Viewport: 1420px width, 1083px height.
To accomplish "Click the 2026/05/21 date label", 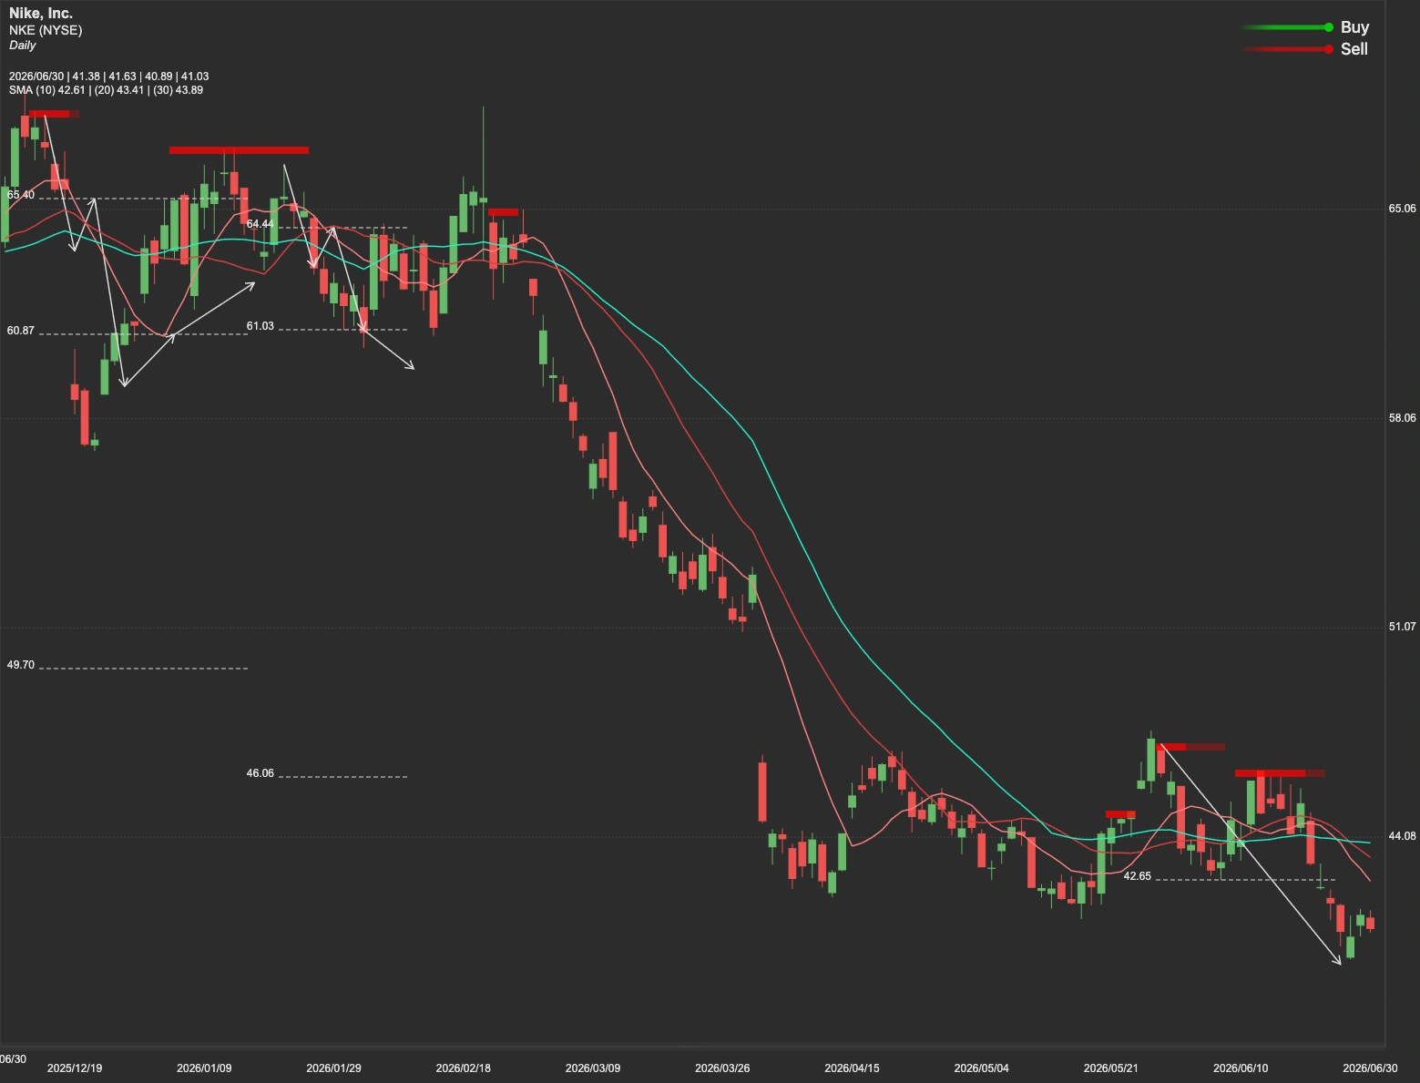I will [1111, 1068].
